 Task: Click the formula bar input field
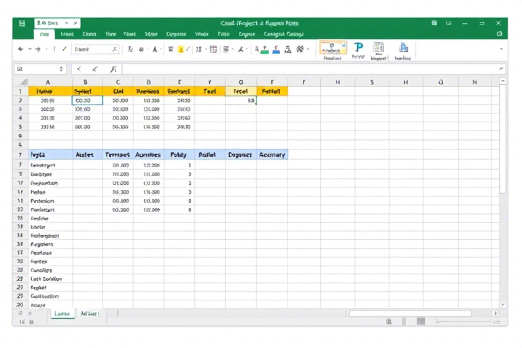311,69
